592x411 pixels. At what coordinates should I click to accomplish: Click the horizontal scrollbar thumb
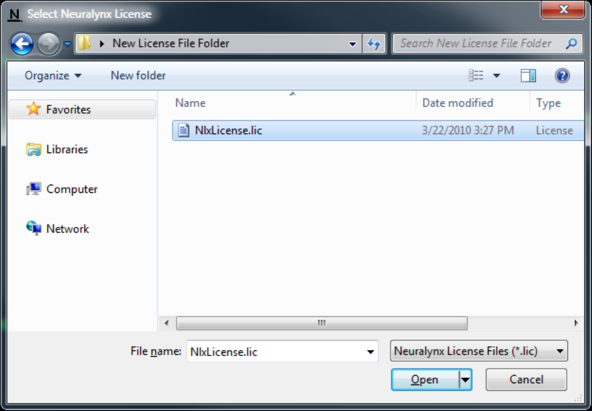tap(322, 323)
